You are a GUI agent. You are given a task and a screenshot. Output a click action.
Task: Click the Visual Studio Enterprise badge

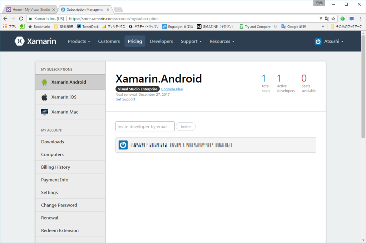click(x=138, y=89)
